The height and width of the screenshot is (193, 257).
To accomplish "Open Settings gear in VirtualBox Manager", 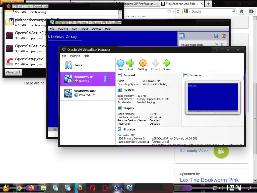I will [143, 63].
